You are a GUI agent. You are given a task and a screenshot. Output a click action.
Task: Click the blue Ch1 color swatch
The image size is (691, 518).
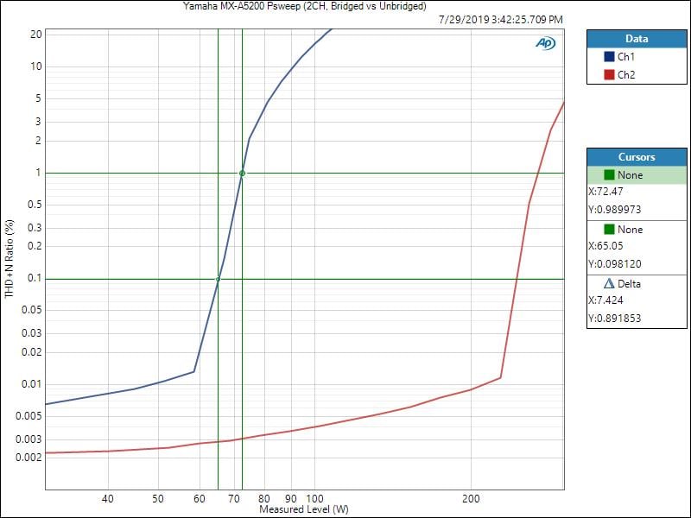608,57
